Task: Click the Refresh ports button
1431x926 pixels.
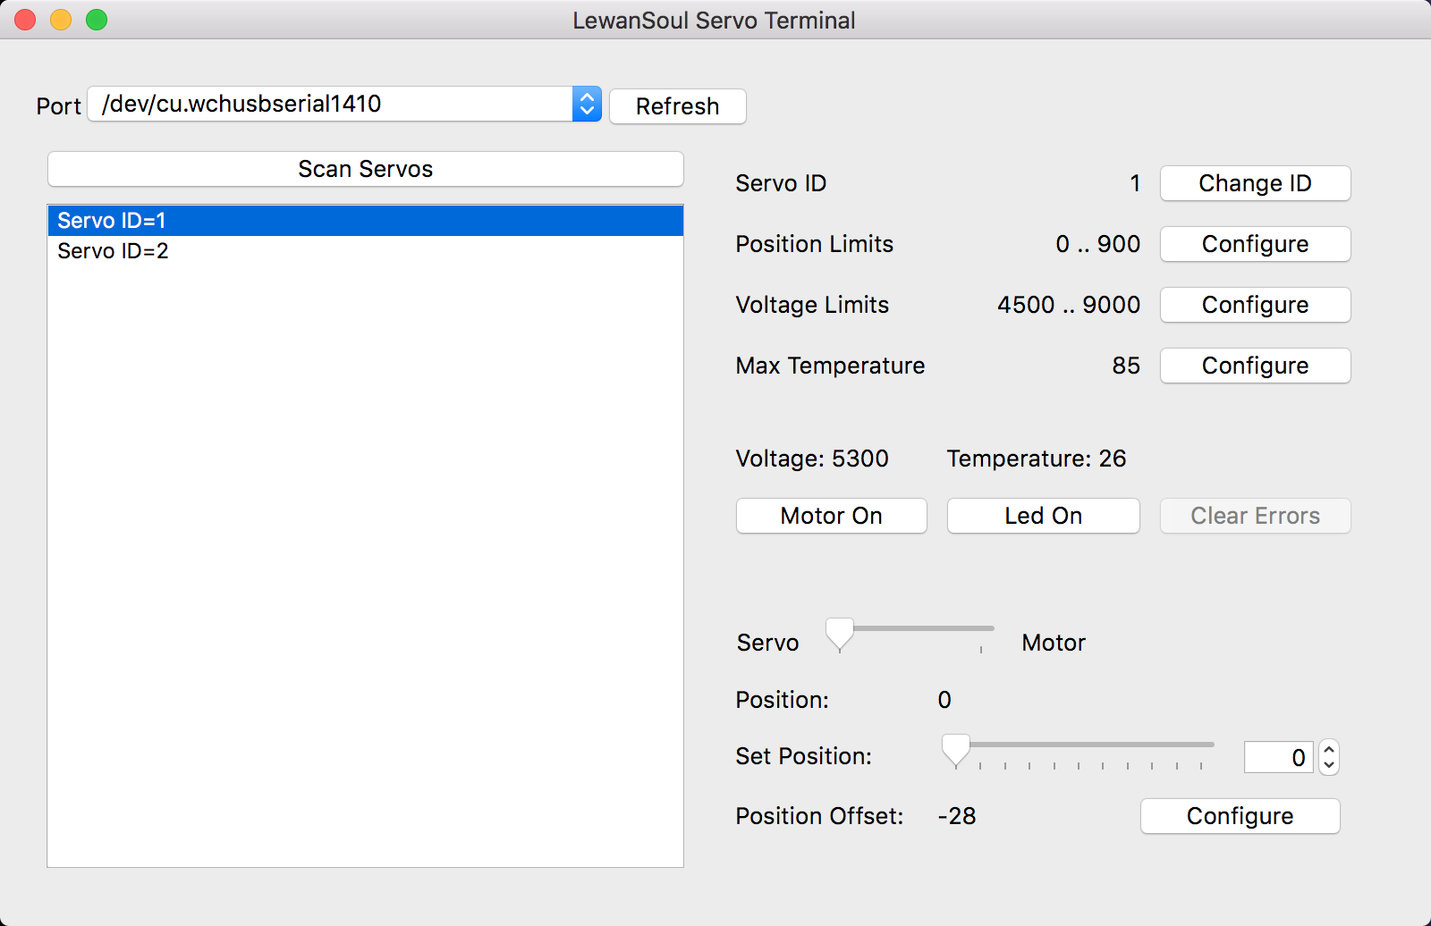Action: tap(677, 106)
